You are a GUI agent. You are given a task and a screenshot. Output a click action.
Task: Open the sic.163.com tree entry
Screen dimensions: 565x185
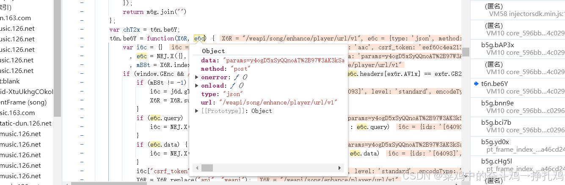coord(17,113)
